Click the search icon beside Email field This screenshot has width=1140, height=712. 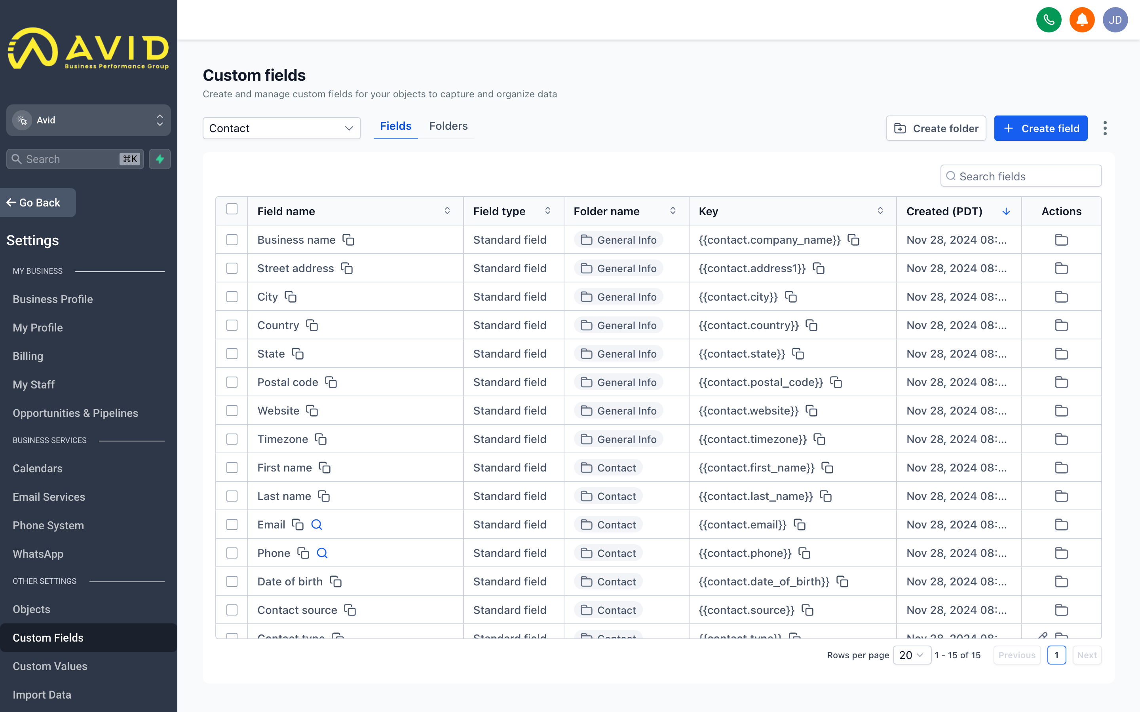coord(317,525)
